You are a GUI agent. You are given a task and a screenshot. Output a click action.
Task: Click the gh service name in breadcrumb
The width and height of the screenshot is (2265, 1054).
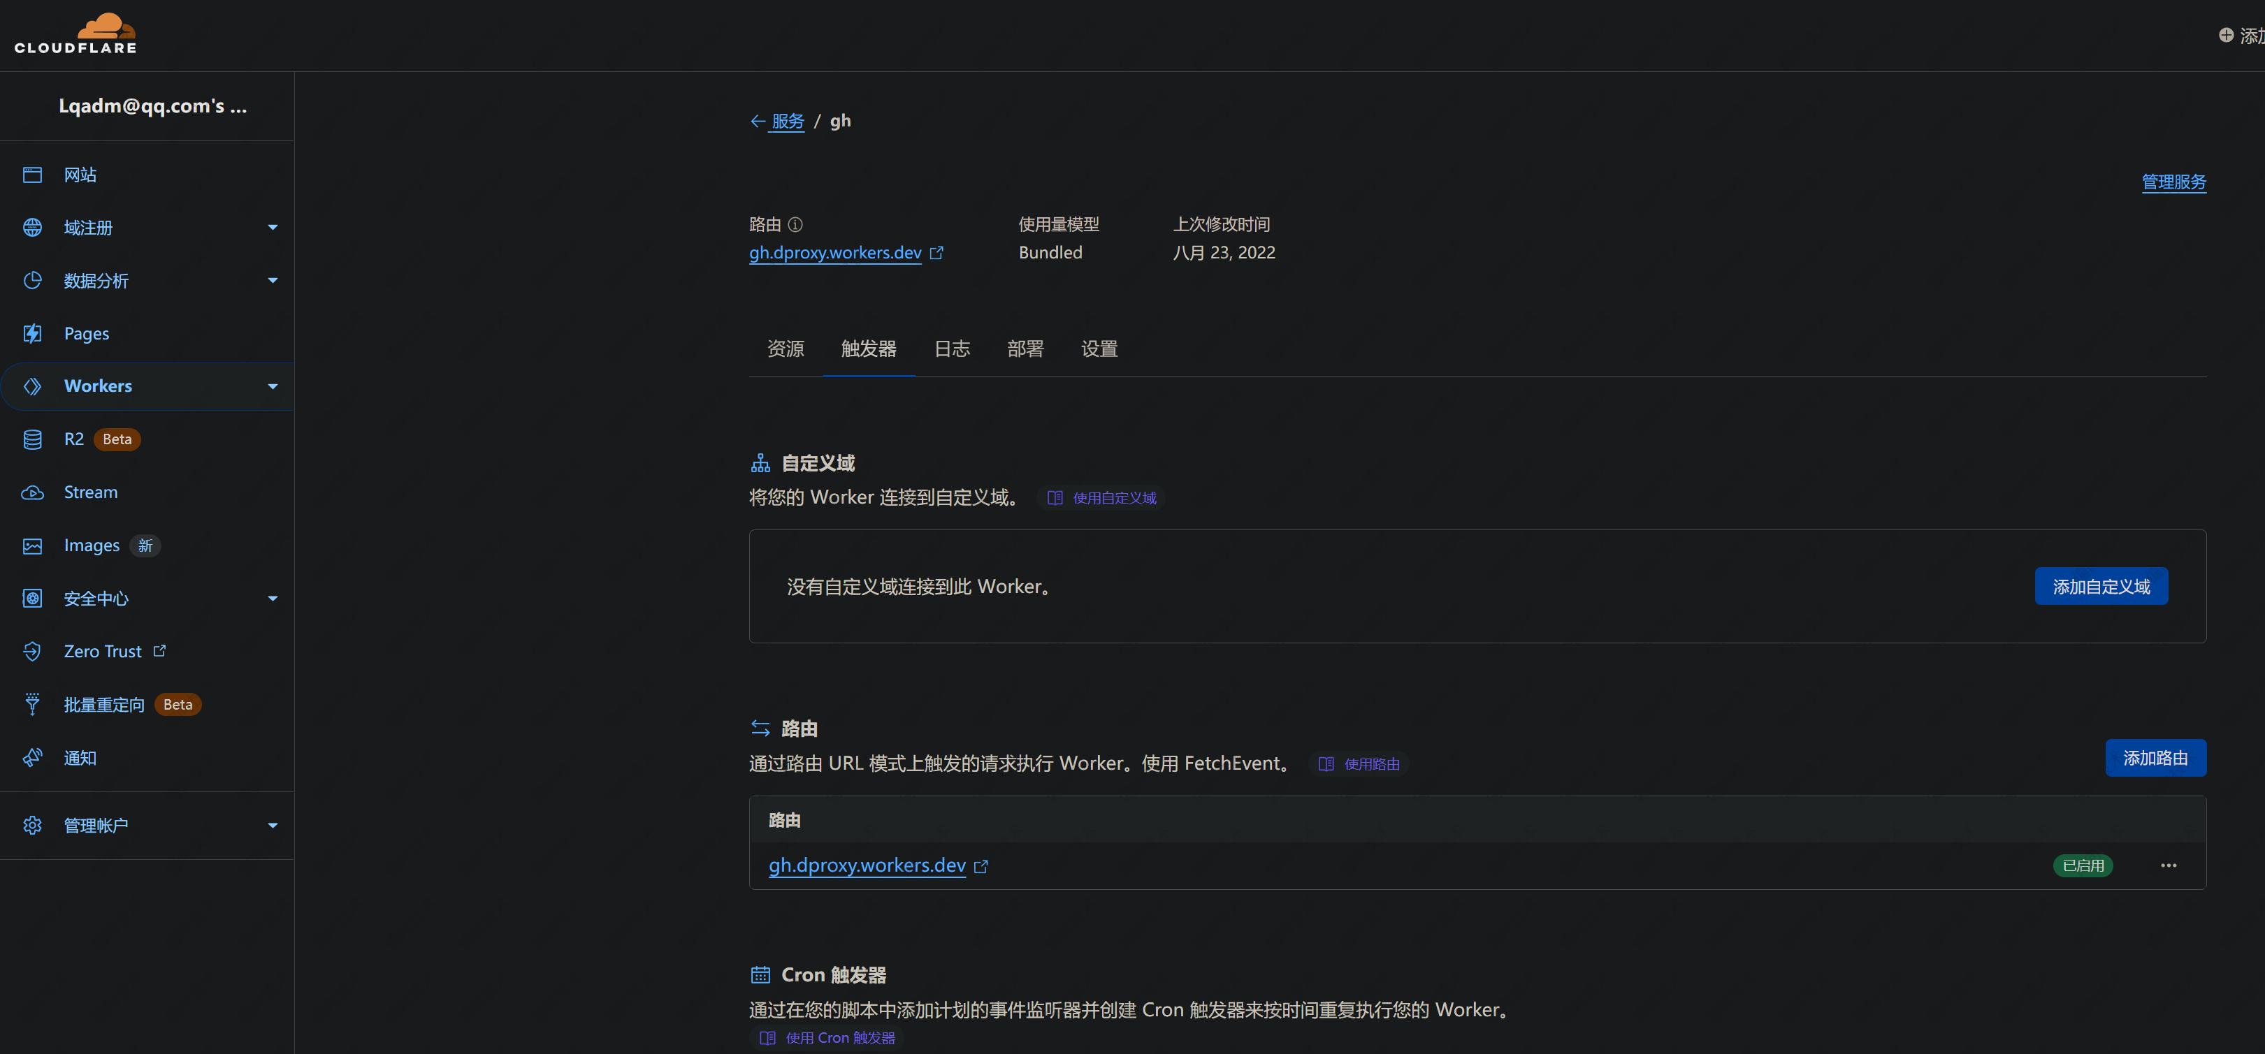841,122
